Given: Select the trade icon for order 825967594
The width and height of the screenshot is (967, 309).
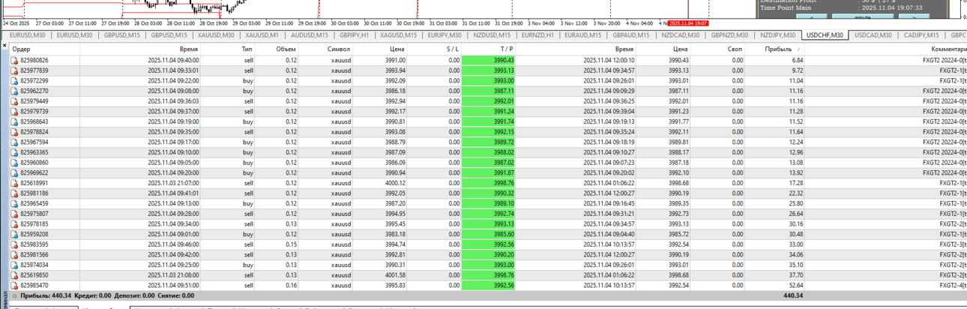Looking at the screenshot, I should 14,142.
